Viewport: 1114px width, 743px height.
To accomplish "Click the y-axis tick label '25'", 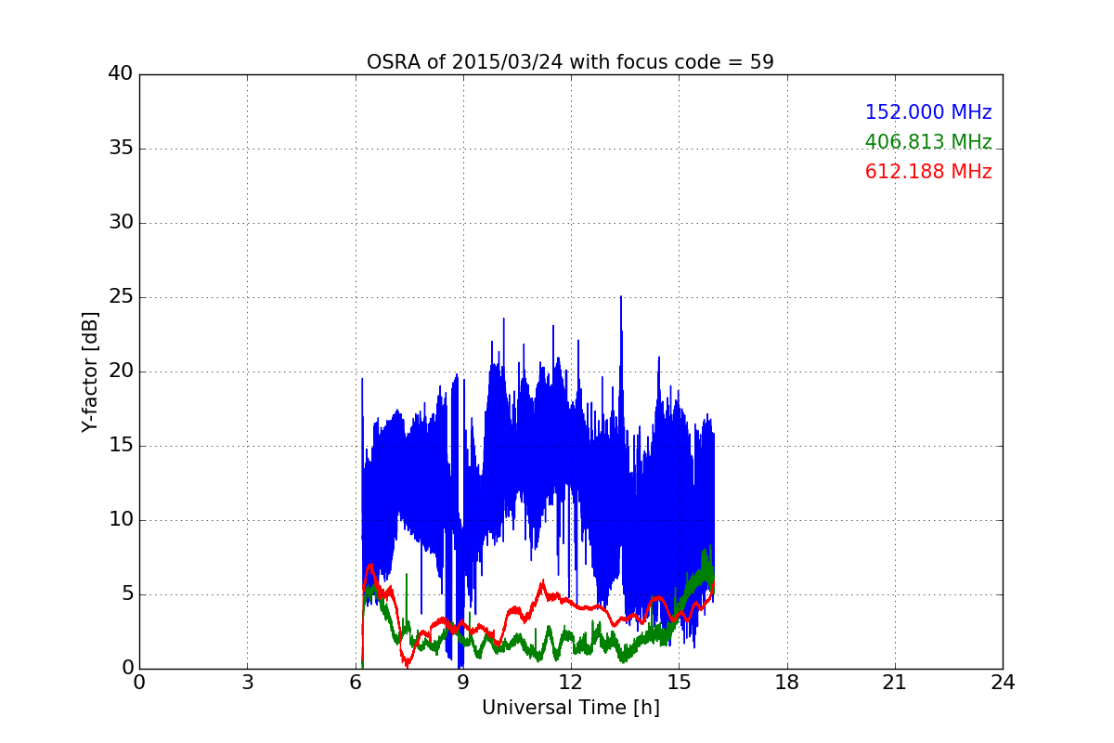I will 121,297.
